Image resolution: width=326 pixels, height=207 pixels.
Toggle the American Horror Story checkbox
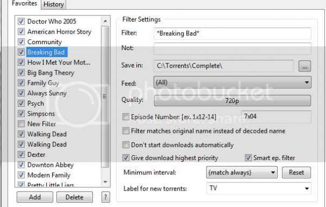[x=21, y=32]
